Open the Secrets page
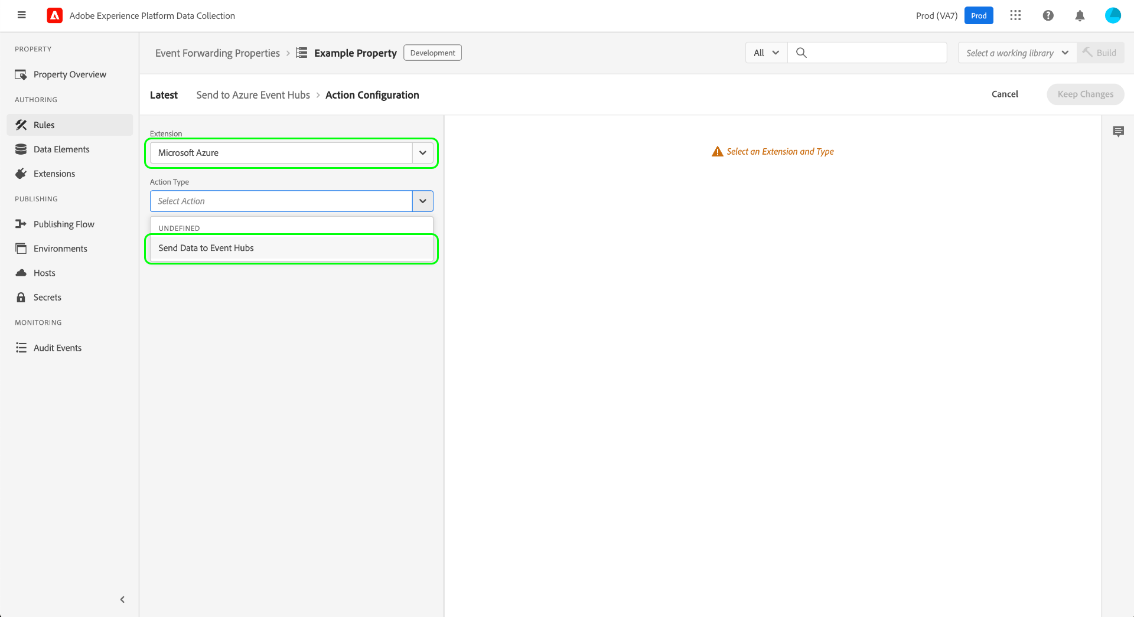 click(x=47, y=297)
